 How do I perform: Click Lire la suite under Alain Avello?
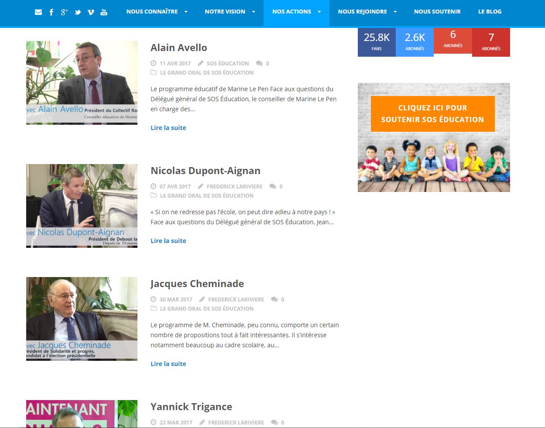coord(168,128)
